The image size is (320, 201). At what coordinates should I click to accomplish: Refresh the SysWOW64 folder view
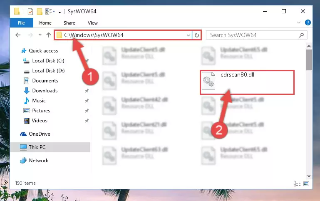[x=197, y=35]
